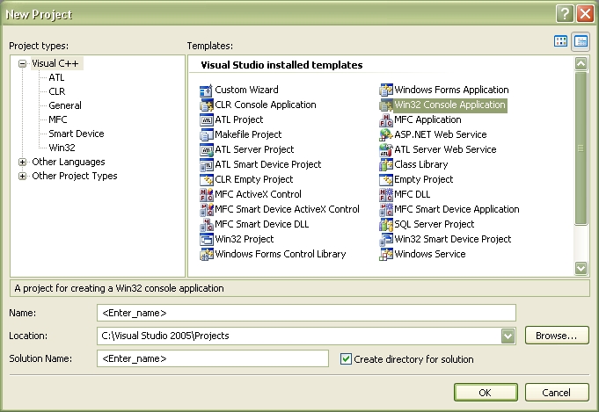Click the Solution Name input field
The height and width of the screenshot is (412, 599).
(213, 358)
